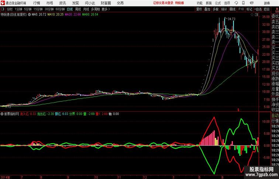
Task: Click the diamond icon above price axis
Action: [252, 15]
